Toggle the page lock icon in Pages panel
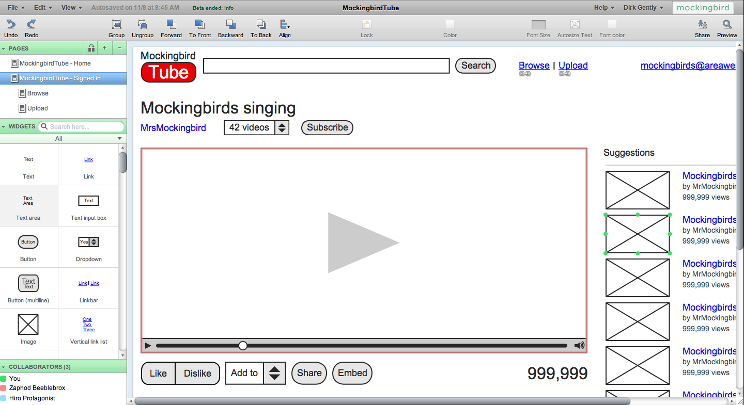 tap(91, 48)
